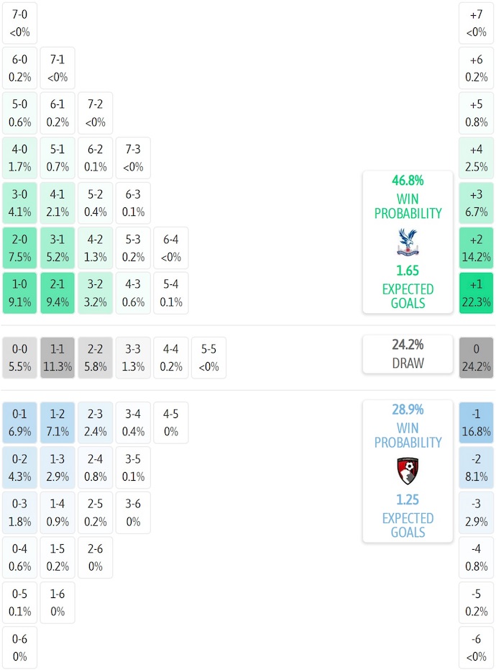496x670 pixels.
Task: Click the Bournemouth club crest
Action: tap(408, 471)
